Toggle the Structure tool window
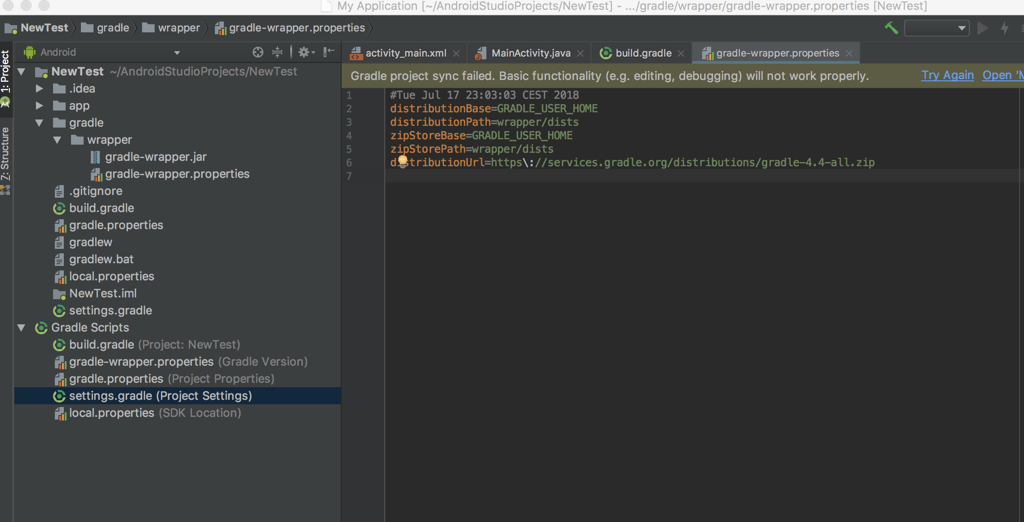Image resolution: width=1024 pixels, height=522 pixels. 5,154
